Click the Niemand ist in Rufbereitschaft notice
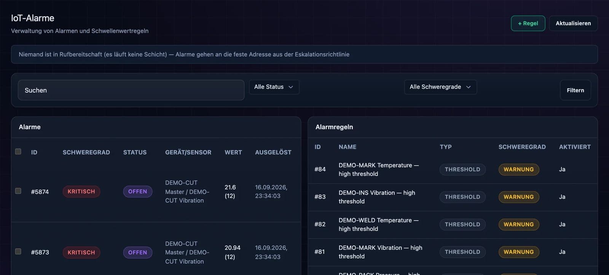The height and width of the screenshot is (275, 609). (x=304, y=54)
